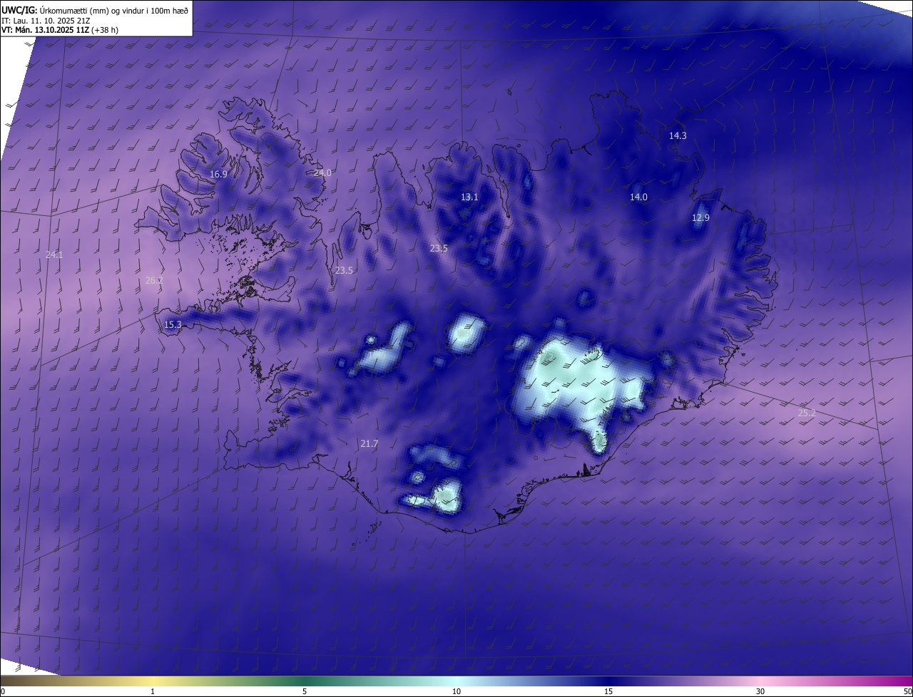Click the 0 tick on the color scale

[3, 692]
